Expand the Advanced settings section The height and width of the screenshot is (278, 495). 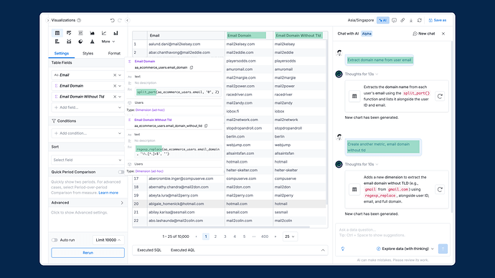click(88, 203)
